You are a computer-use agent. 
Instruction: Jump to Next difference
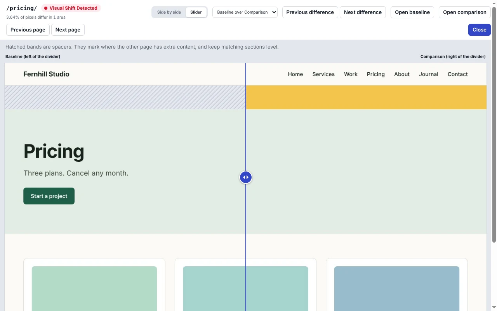pos(363,12)
